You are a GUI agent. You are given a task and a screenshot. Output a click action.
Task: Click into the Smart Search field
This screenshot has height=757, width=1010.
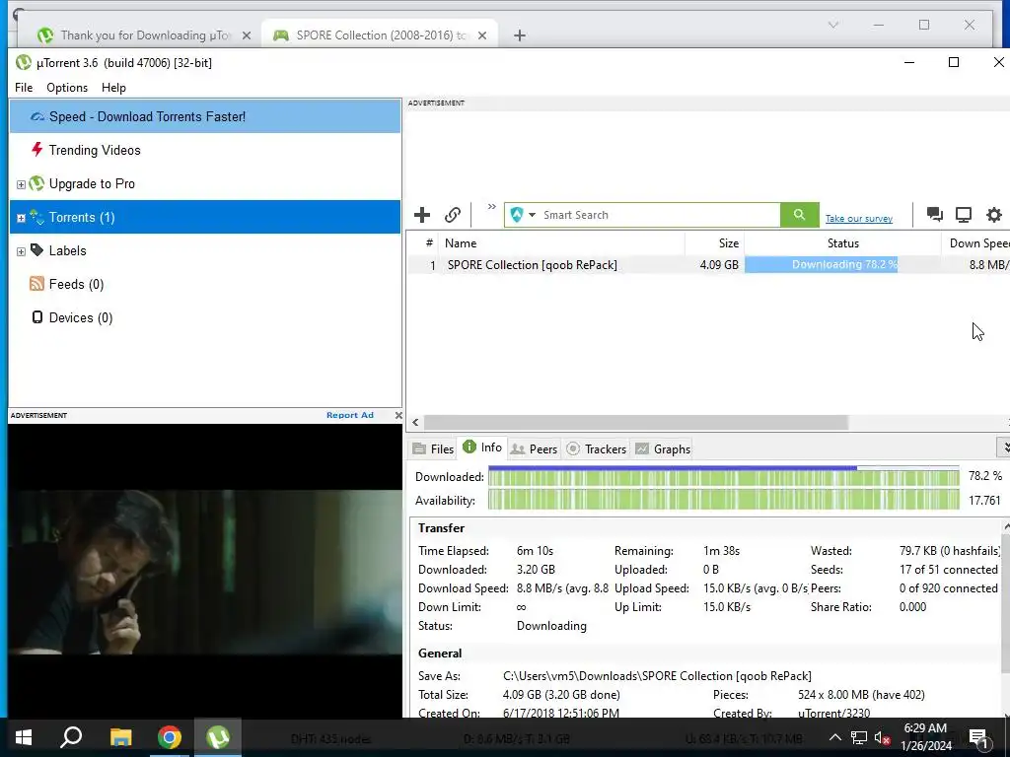pyautogui.click(x=660, y=215)
